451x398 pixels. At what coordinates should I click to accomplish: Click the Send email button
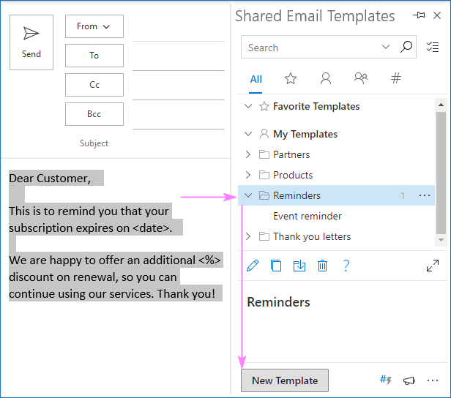tap(31, 42)
